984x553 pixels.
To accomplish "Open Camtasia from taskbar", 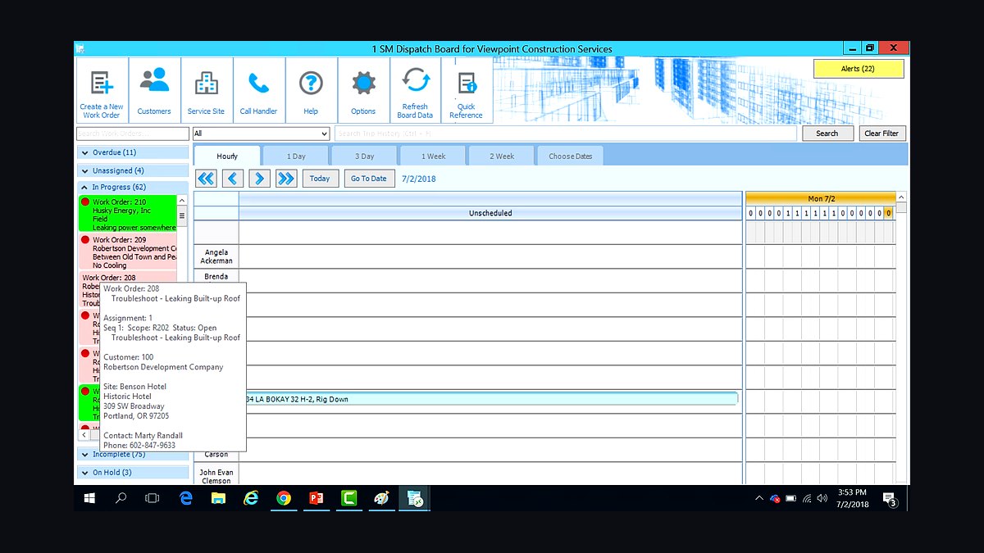I will [348, 498].
